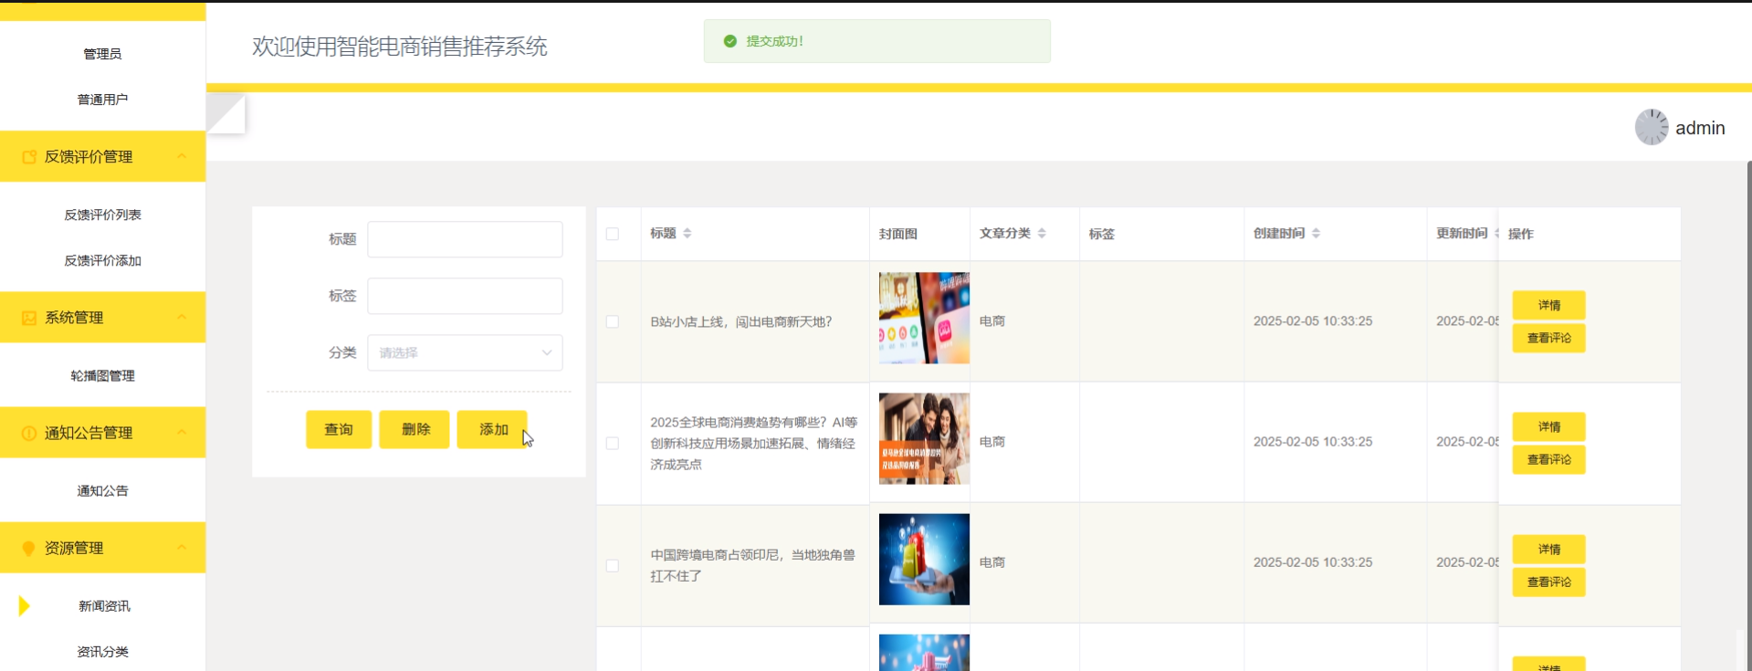Screen dimensions: 1752x671
Task: Click the 查询 button
Action: coord(339,429)
